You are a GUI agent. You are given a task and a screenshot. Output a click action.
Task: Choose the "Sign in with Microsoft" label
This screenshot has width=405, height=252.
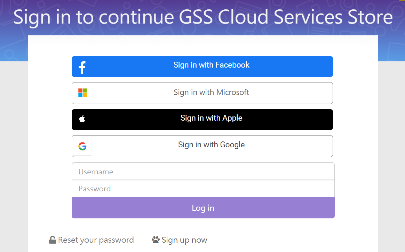(x=212, y=93)
